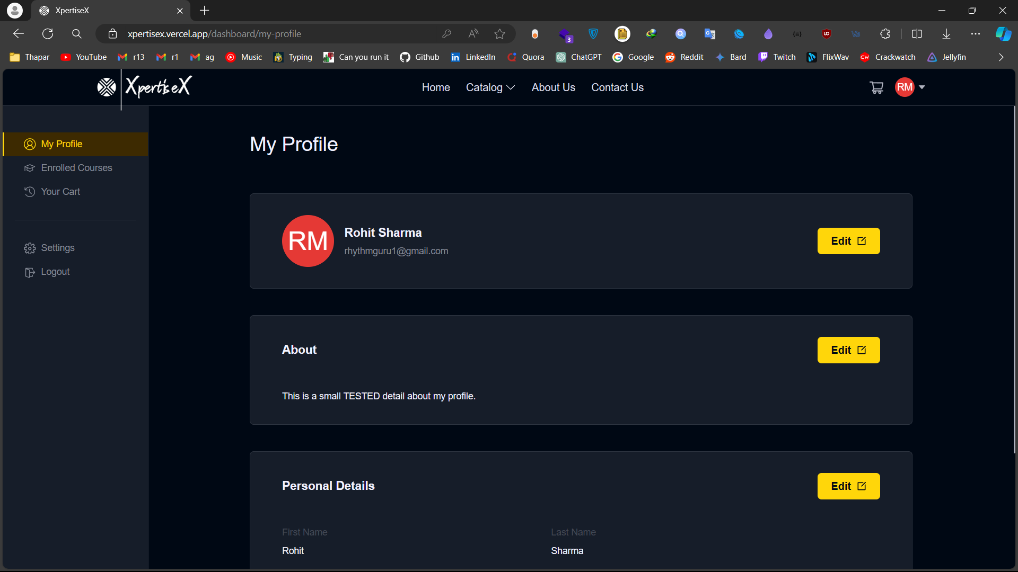Open Your Cart in the sidebar
Screen dimensions: 1018x572
60,192
